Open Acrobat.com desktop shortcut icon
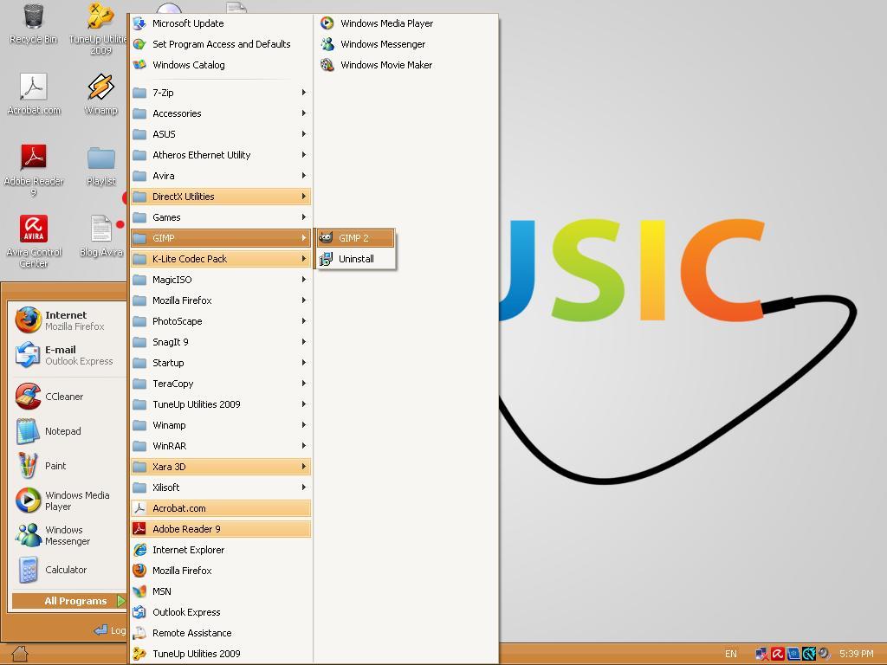Viewport: 887px width, 665px height. 34,94
